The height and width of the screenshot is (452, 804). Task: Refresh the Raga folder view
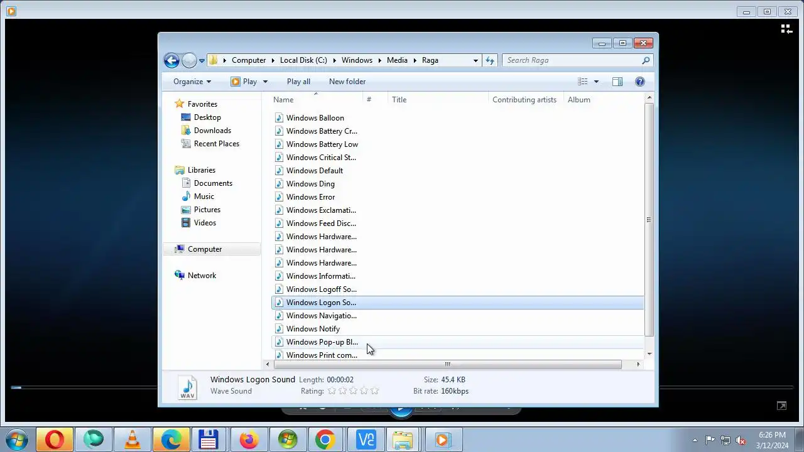click(490, 60)
